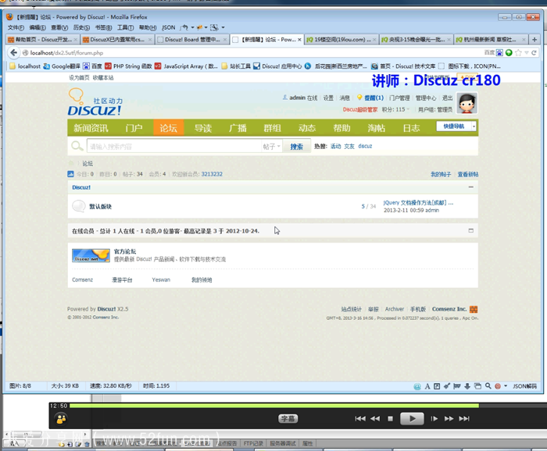Open dropdown arrow next to undo toolbar icon

point(192,27)
